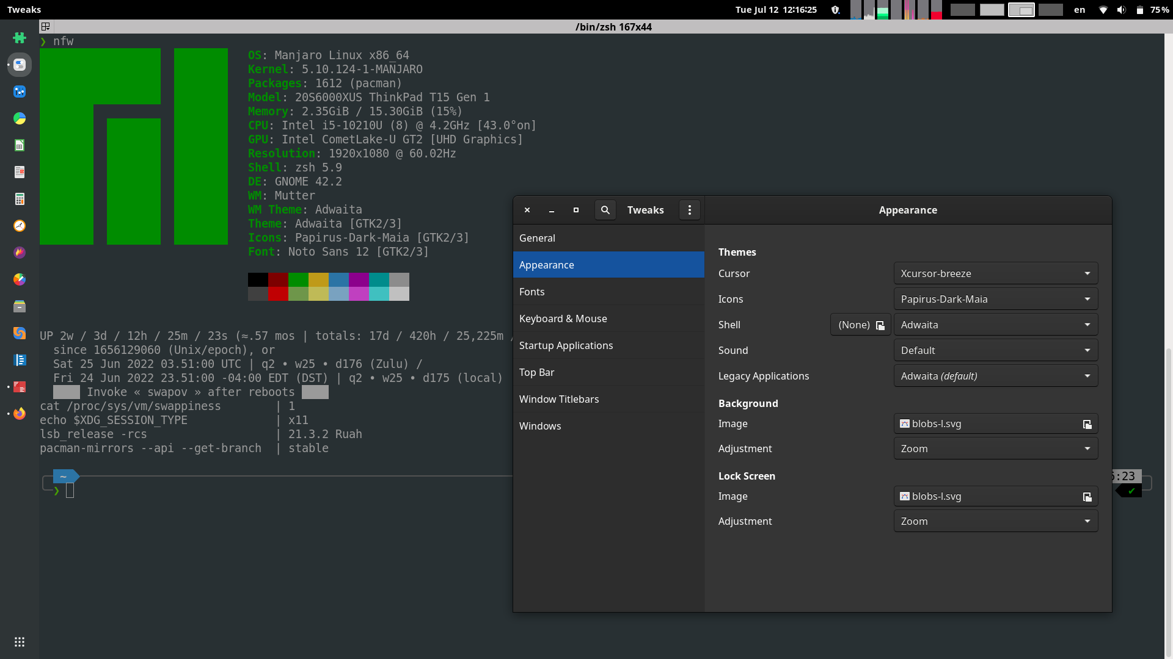Choose Background image file blobs-l.svg

pyautogui.click(x=996, y=423)
